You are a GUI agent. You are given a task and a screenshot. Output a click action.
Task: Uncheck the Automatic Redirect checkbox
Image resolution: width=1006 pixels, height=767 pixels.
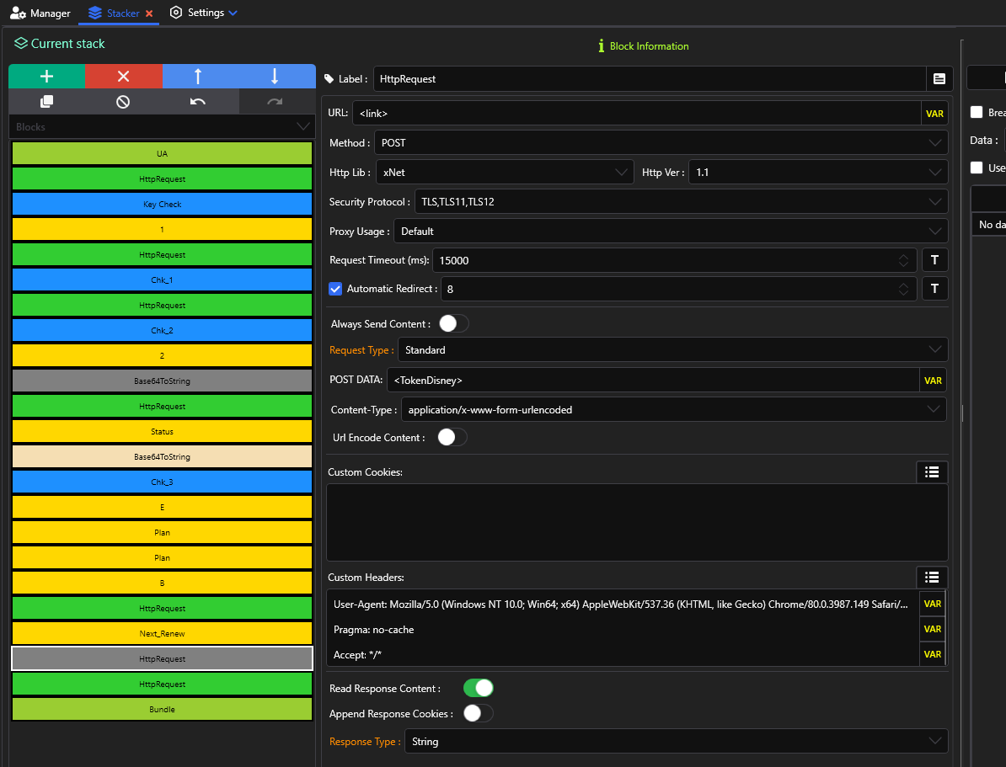335,289
